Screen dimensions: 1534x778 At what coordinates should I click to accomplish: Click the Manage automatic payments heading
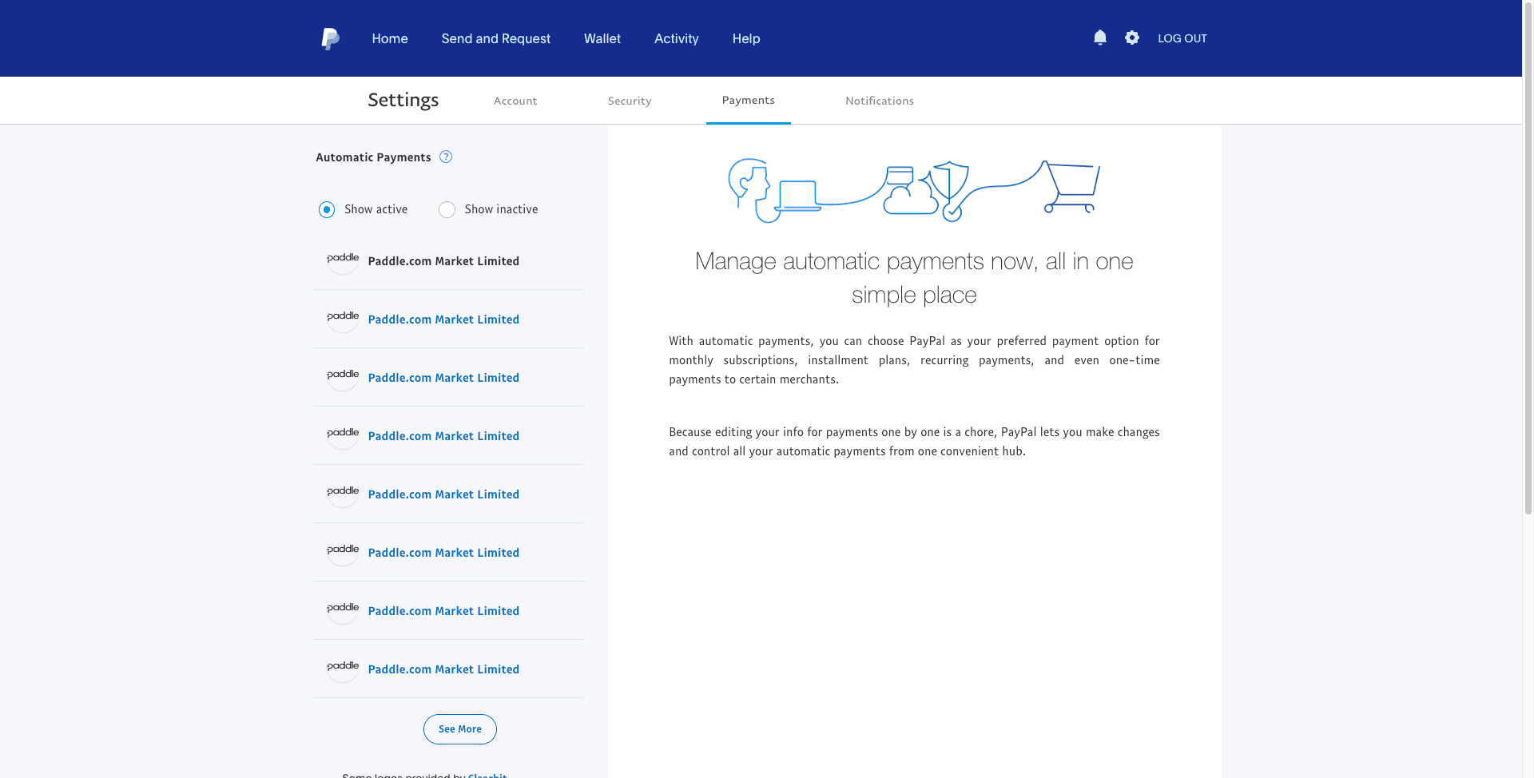[914, 278]
